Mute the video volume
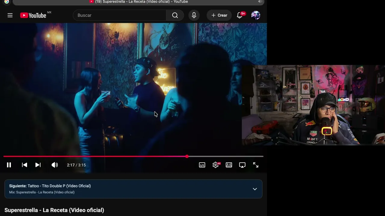The width and height of the screenshot is (385, 216). [54, 165]
